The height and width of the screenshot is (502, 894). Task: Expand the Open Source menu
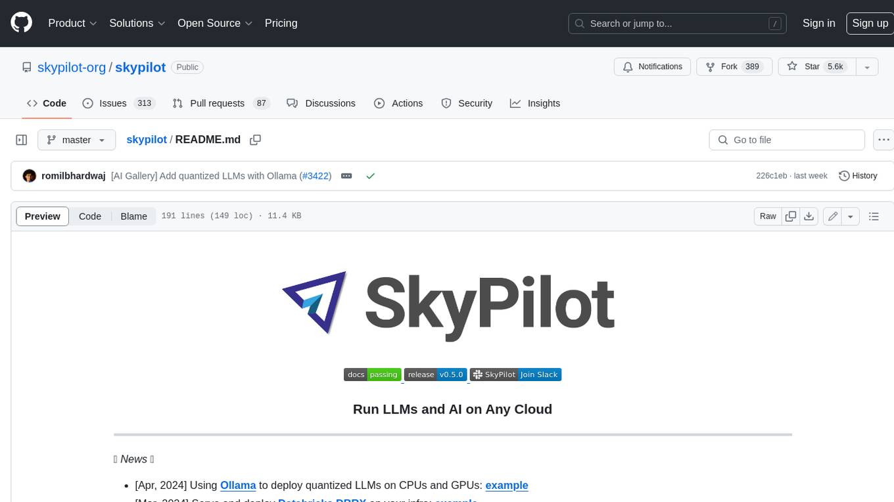215,23
